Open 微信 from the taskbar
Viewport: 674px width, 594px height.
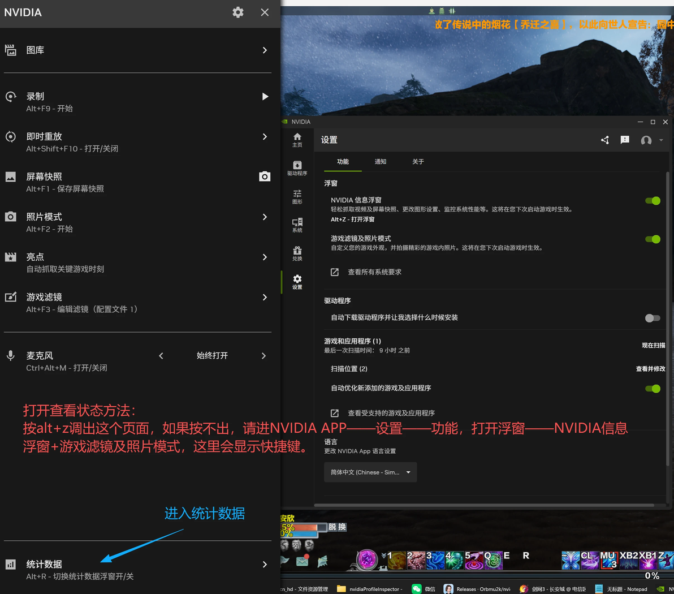tap(424, 589)
